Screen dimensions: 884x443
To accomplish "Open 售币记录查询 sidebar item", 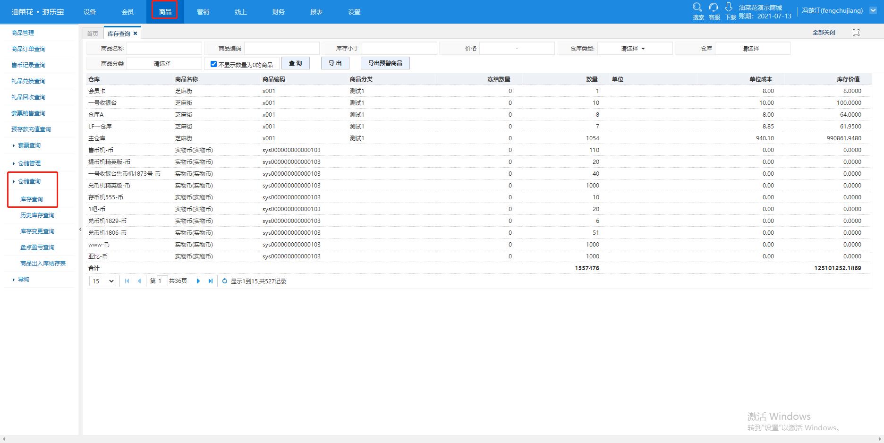I will tap(28, 65).
